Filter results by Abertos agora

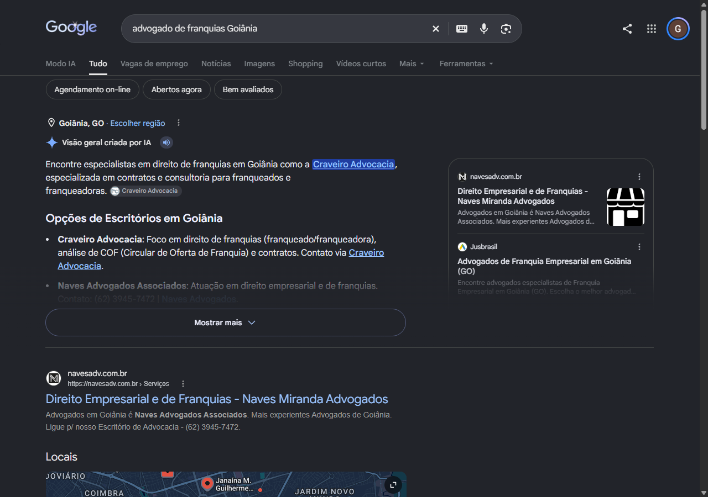[x=176, y=89]
